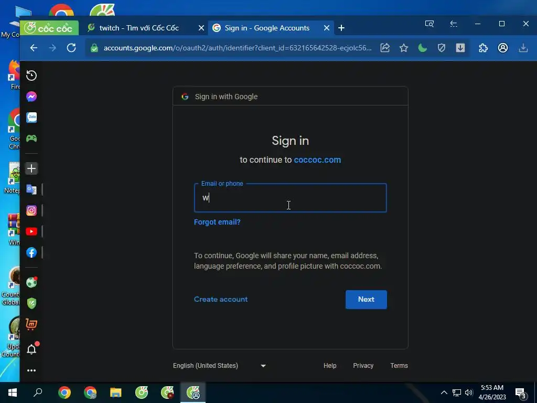Open the Help link in the footer

click(x=330, y=366)
